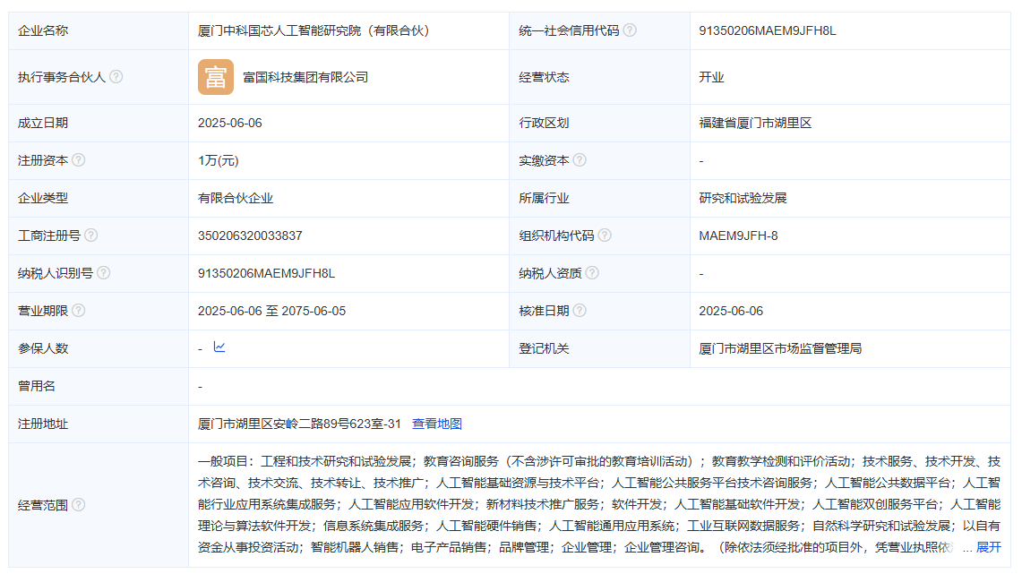Select registered capital 1万(元)

[219, 161]
